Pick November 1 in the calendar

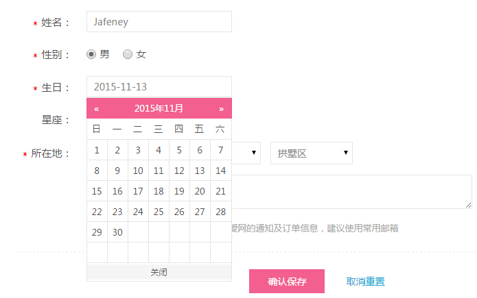(x=97, y=150)
